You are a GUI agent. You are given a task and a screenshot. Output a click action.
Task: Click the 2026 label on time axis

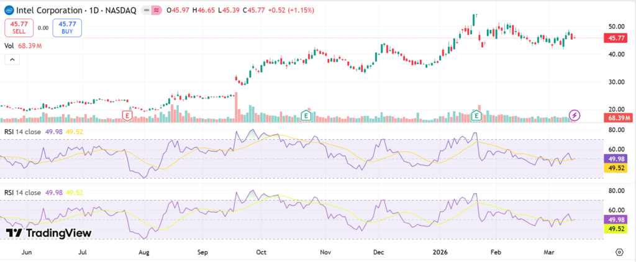click(x=441, y=253)
